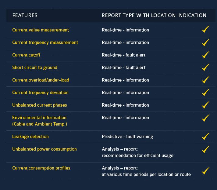217x190 pixels.
Task: Click the checkmark in Current frequency measurement row
Action: (x=205, y=42)
